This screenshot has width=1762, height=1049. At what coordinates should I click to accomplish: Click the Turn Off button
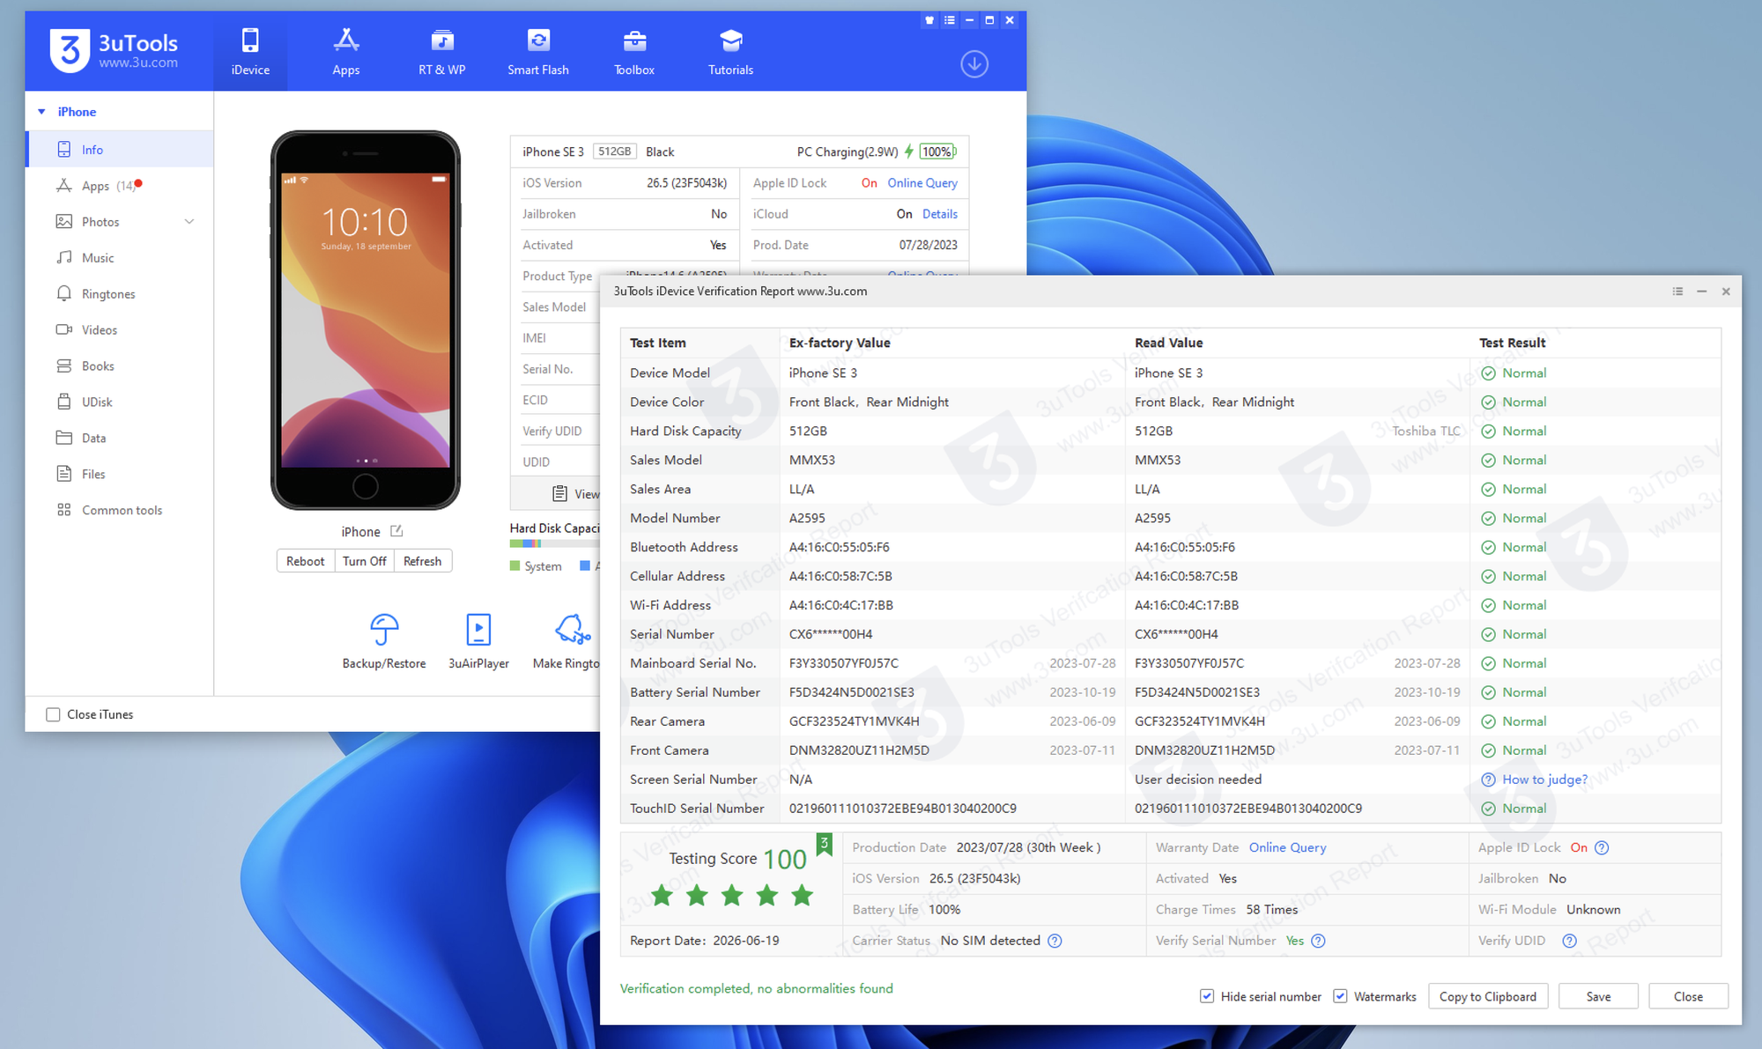365,561
